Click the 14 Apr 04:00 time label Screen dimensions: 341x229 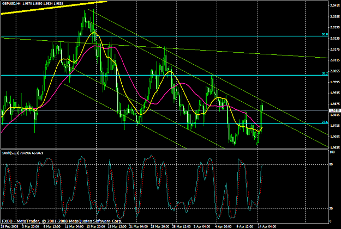pos(267,226)
